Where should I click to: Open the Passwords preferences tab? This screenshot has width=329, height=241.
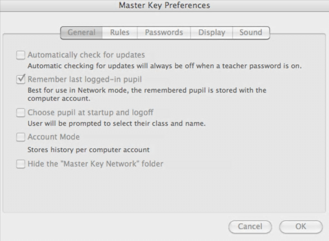point(164,32)
